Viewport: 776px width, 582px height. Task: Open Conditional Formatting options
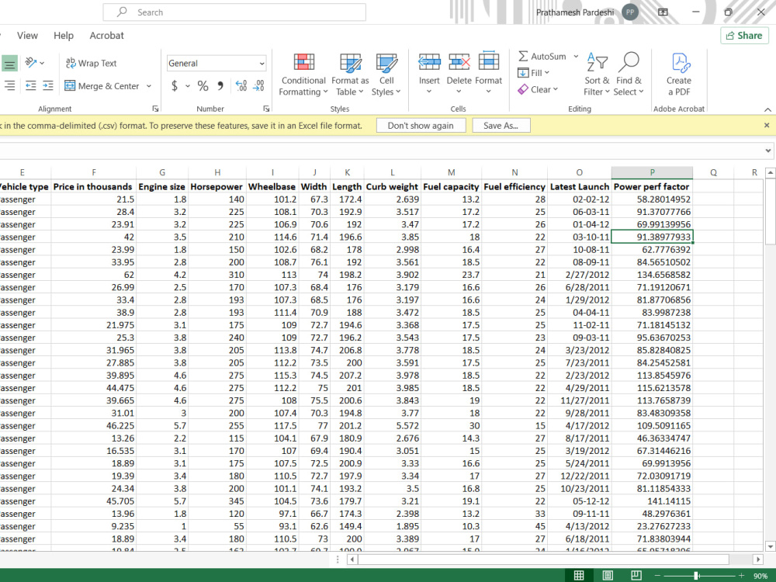point(303,74)
